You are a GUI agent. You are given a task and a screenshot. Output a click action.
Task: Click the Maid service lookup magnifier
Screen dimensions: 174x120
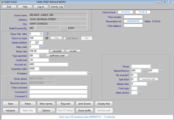click(x=140, y=93)
